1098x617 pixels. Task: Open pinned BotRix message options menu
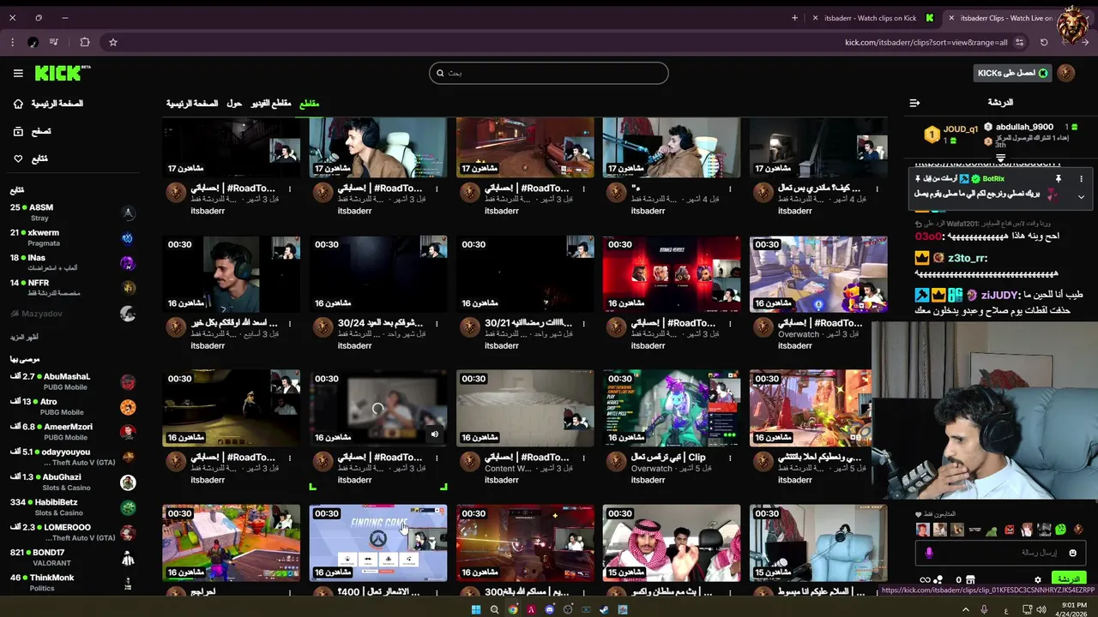pos(1081,178)
